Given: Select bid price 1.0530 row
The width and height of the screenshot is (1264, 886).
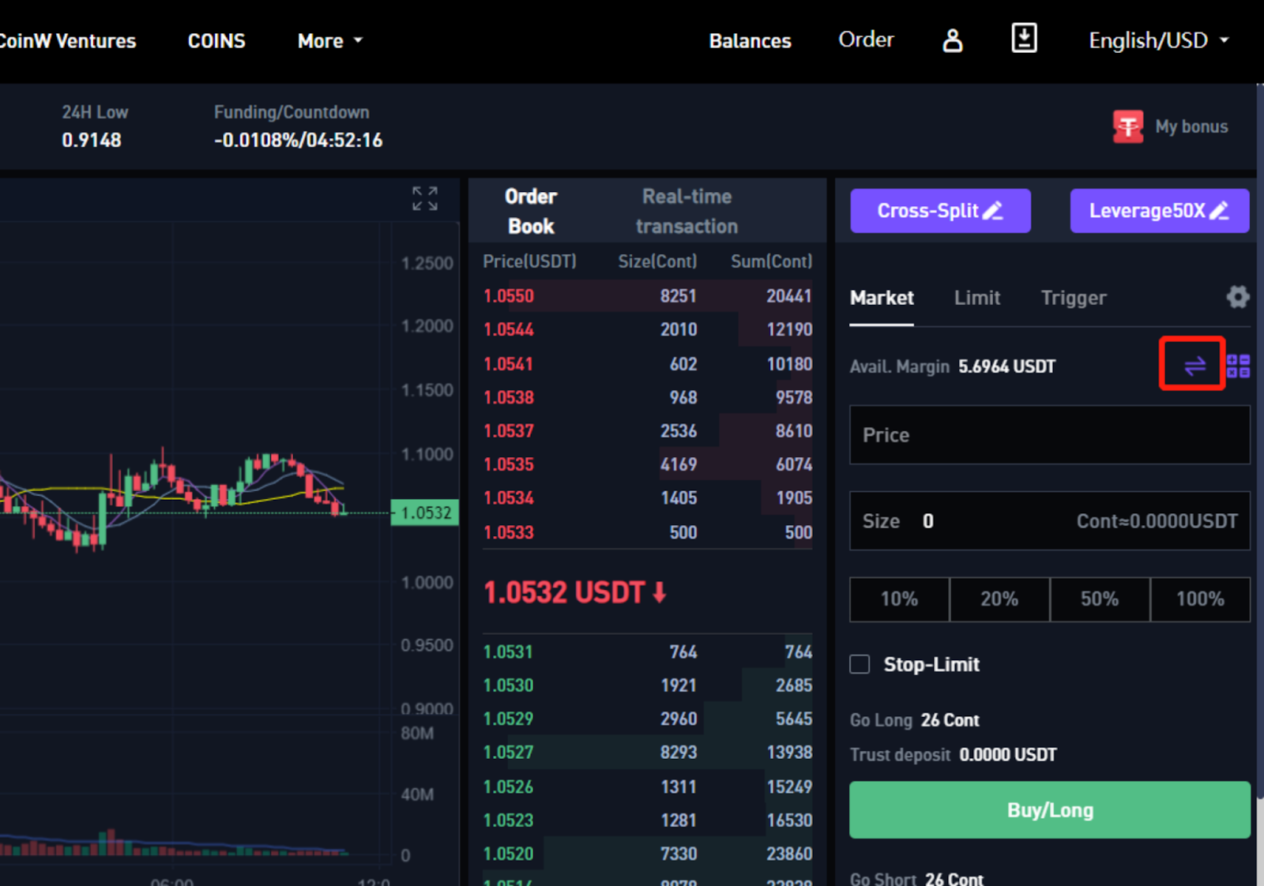Looking at the screenshot, I should tap(647, 685).
